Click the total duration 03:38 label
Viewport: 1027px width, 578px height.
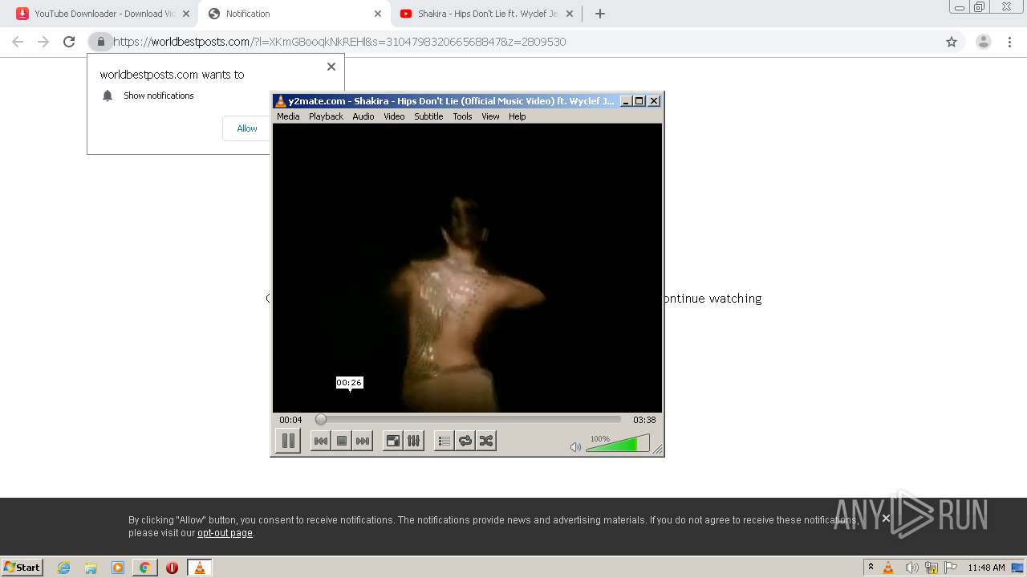coord(644,420)
